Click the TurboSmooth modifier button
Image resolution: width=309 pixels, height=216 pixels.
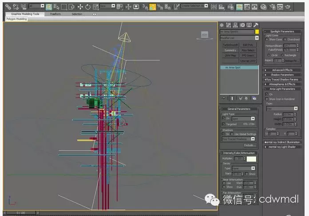[x=230, y=45]
